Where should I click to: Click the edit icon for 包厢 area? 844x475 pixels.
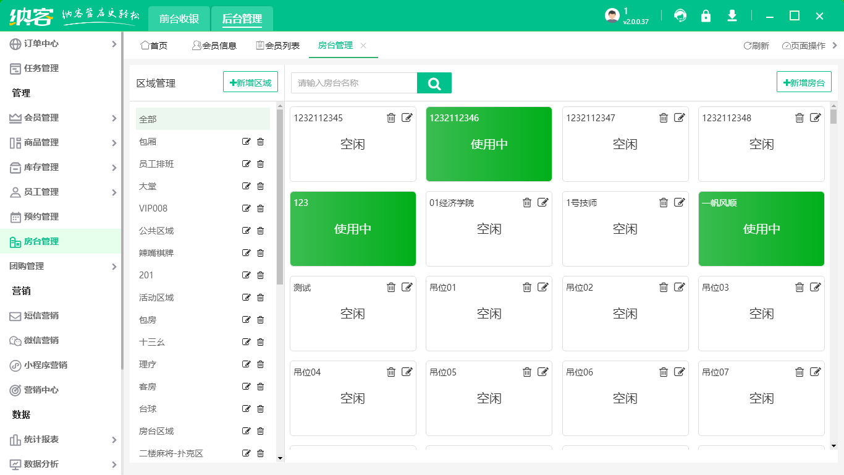coord(247,142)
